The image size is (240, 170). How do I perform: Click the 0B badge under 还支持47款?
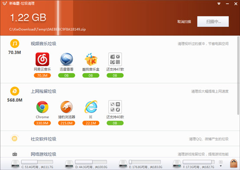pos(115,75)
